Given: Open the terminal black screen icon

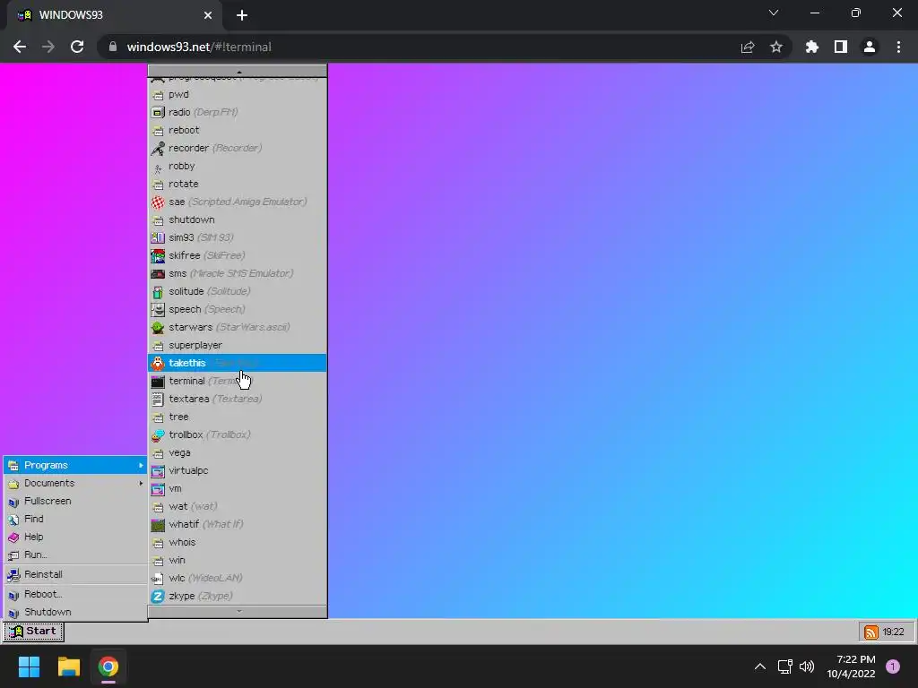Looking at the screenshot, I should (158, 381).
